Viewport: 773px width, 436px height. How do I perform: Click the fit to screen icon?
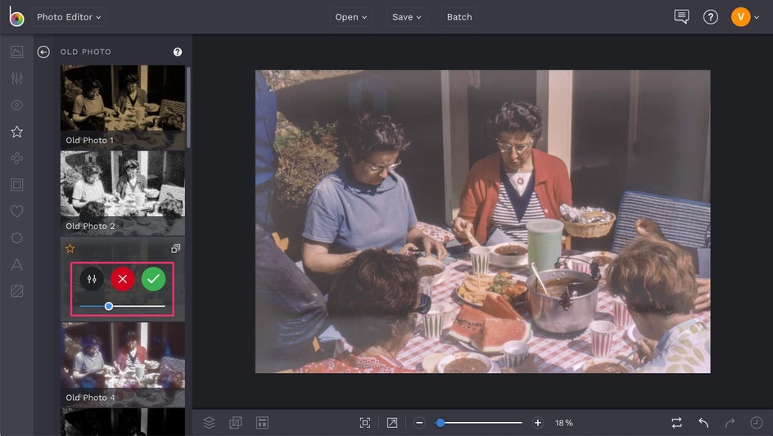(x=365, y=423)
